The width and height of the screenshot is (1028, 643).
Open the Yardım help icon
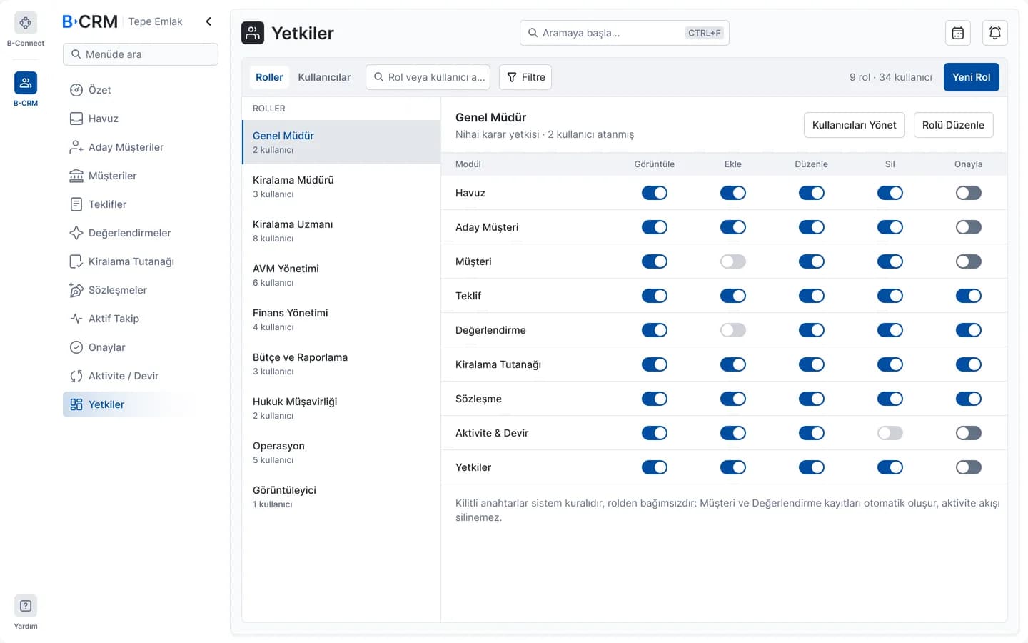[26, 606]
